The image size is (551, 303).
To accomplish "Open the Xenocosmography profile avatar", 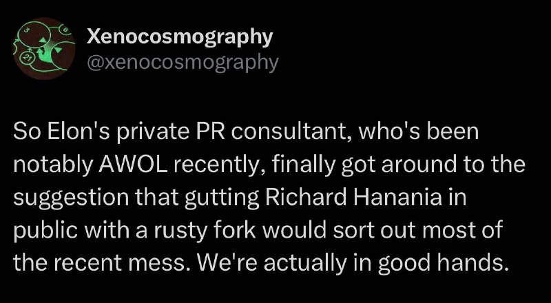I will [44, 48].
